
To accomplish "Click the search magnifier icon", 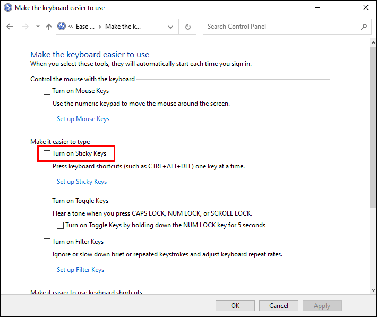I will point(364,27).
